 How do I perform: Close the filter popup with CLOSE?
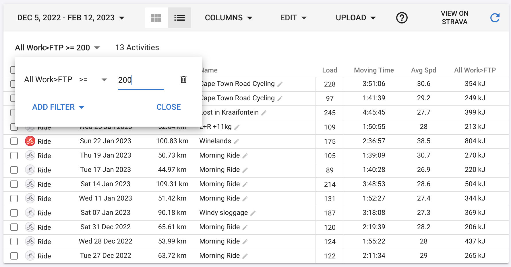[x=169, y=107]
